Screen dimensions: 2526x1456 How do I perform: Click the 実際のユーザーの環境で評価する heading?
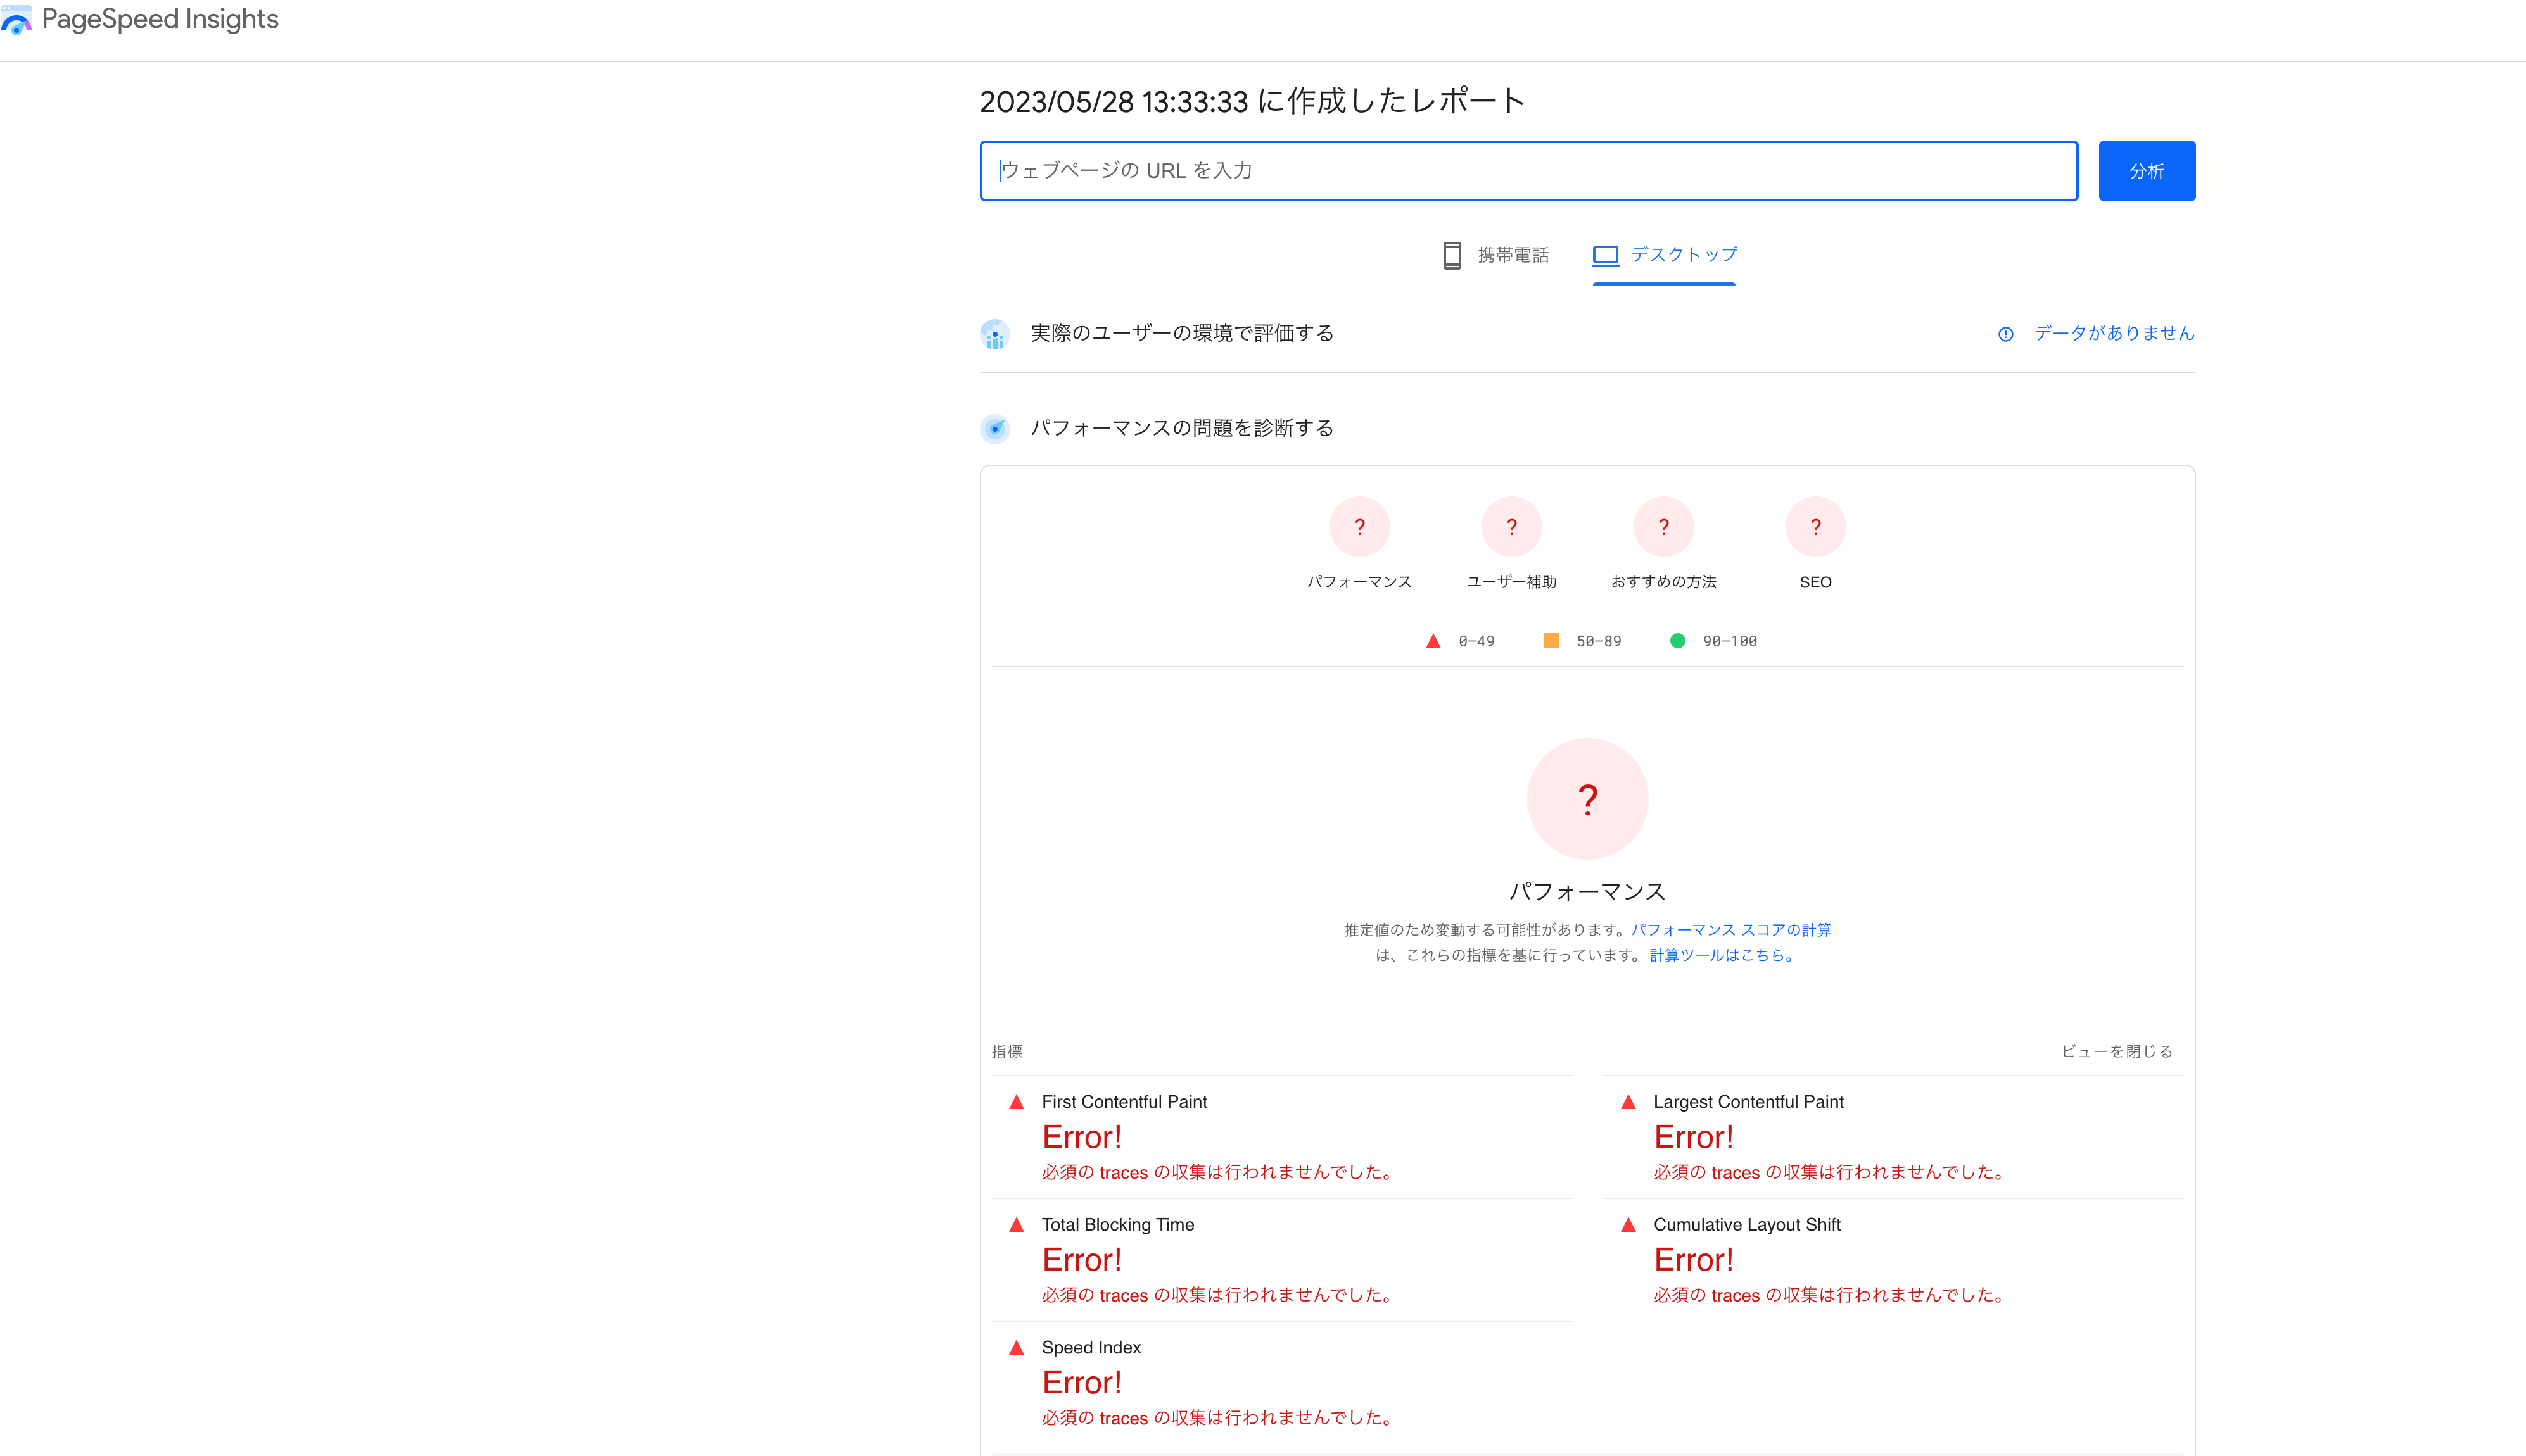(x=1183, y=333)
